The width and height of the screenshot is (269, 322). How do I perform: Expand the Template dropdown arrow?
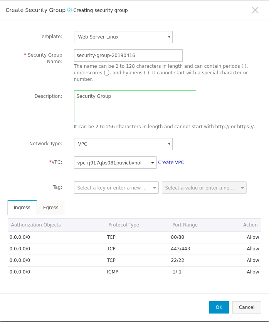click(168, 37)
